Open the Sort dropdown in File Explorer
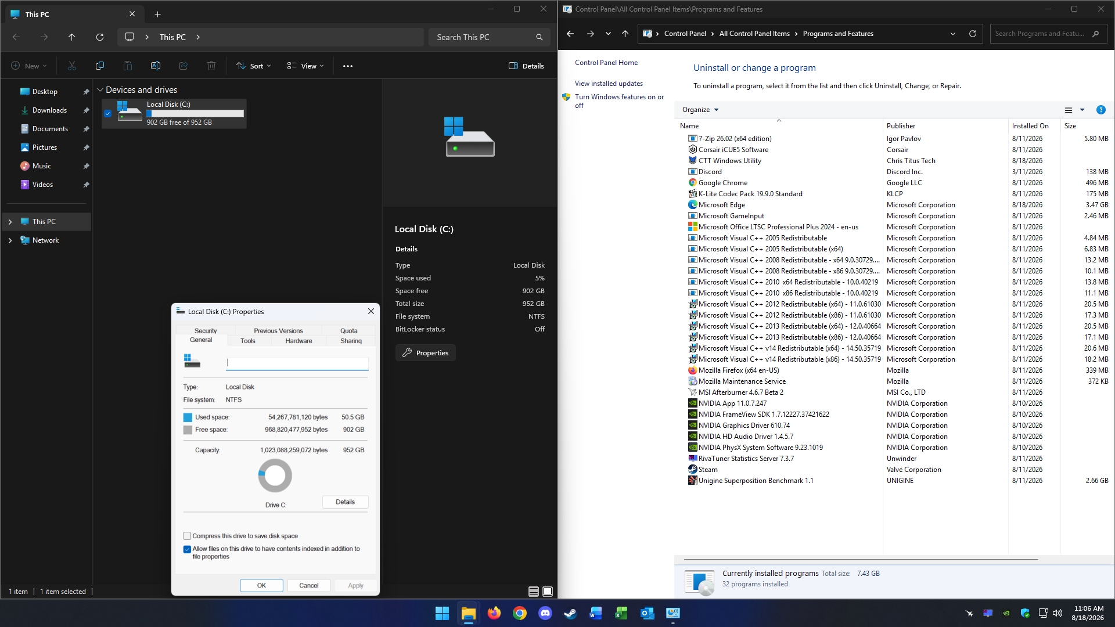The image size is (1115, 627). click(254, 66)
